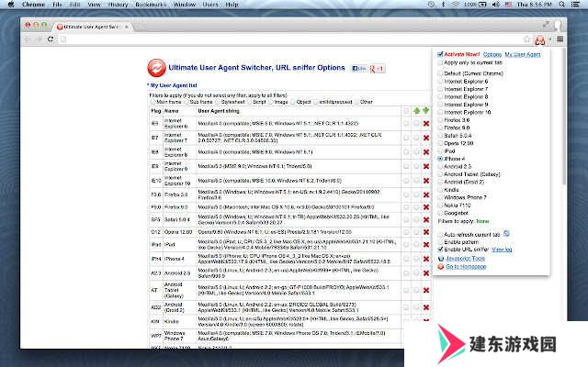Delete the iPhone 4 table row
The image size is (588, 367).
(426, 259)
